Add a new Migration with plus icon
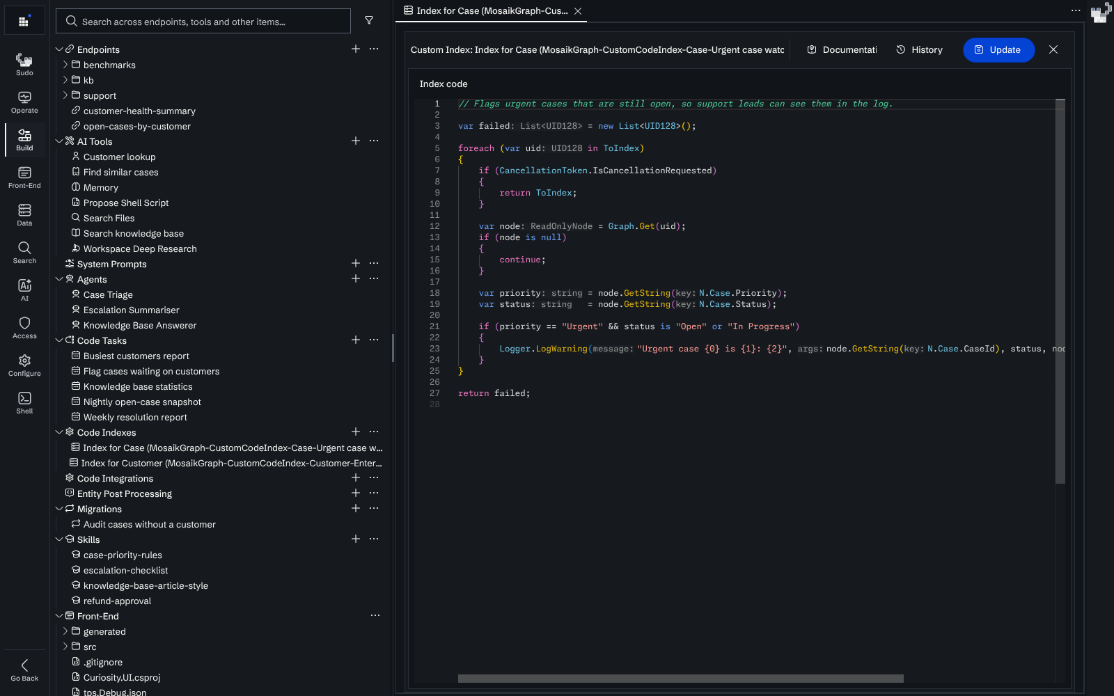Screen dimensions: 1114x696 tap(356, 508)
